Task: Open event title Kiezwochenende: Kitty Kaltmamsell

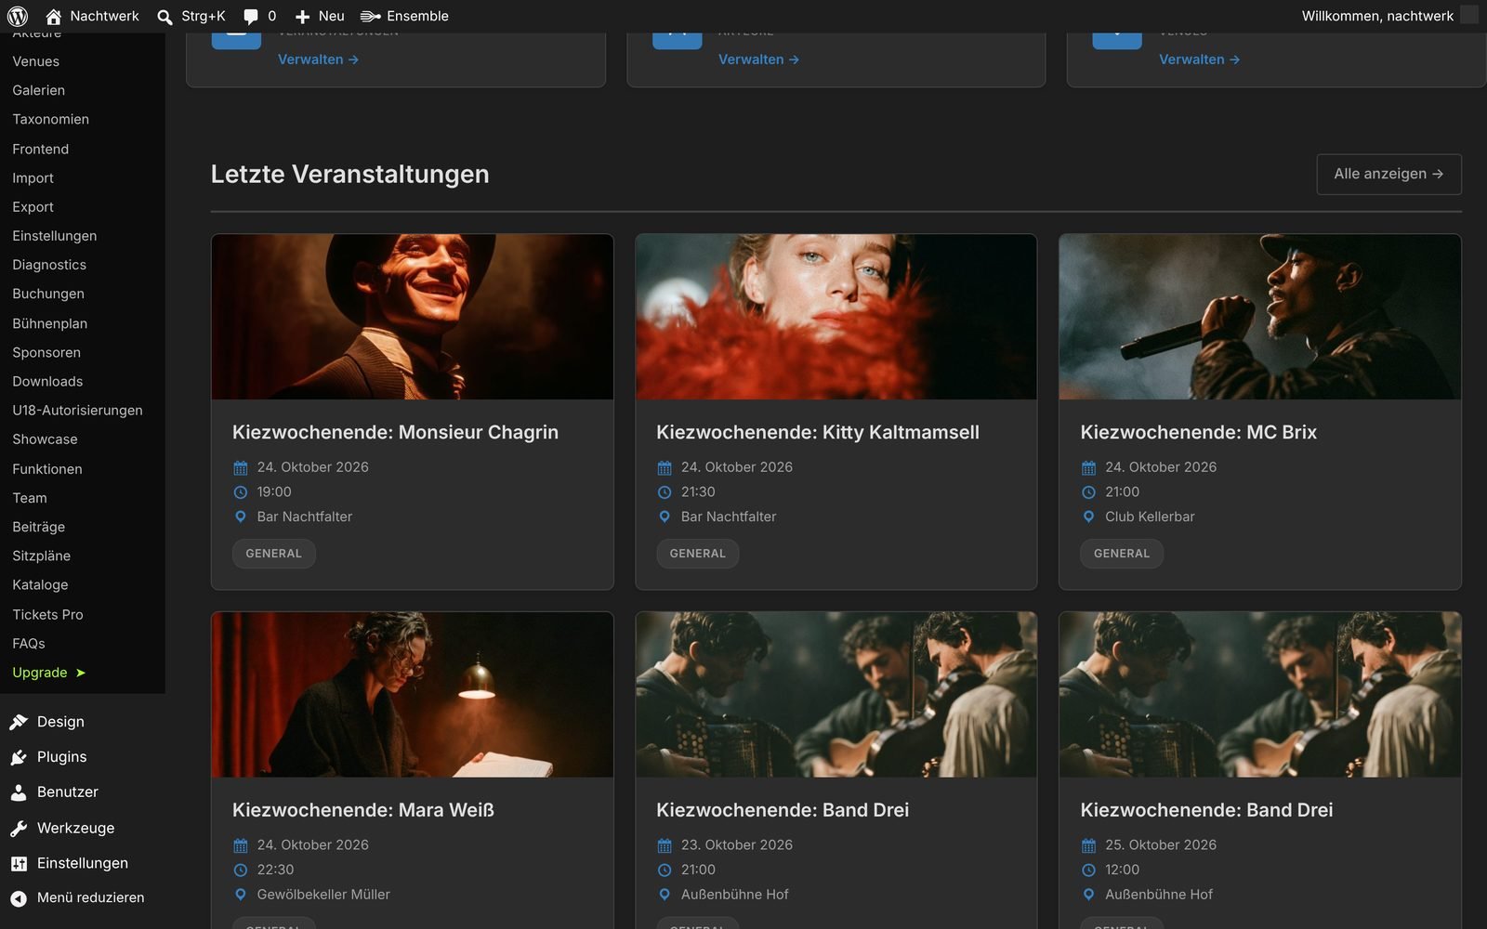Action: click(818, 432)
